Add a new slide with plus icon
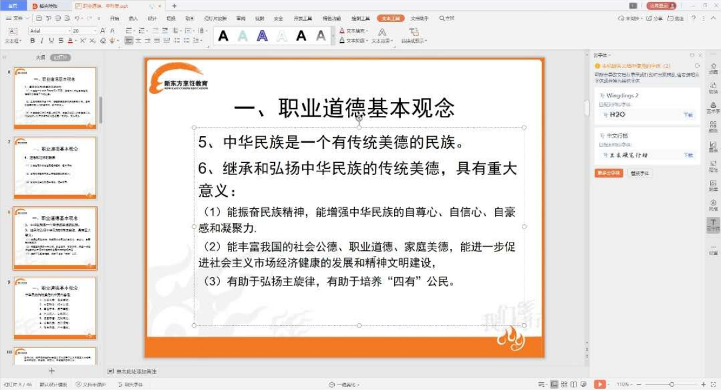This screenshot has height=390, width=721. coord(52,371)
